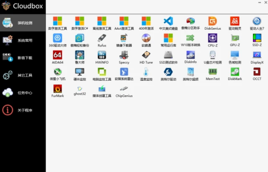Open MemTest

(x=213, y=74)
